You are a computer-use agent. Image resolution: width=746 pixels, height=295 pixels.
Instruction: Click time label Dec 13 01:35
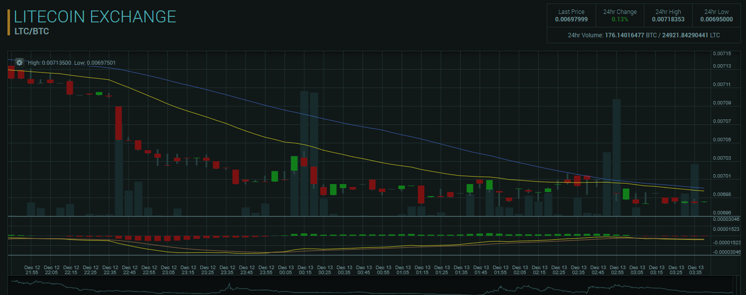coord(462,270)
